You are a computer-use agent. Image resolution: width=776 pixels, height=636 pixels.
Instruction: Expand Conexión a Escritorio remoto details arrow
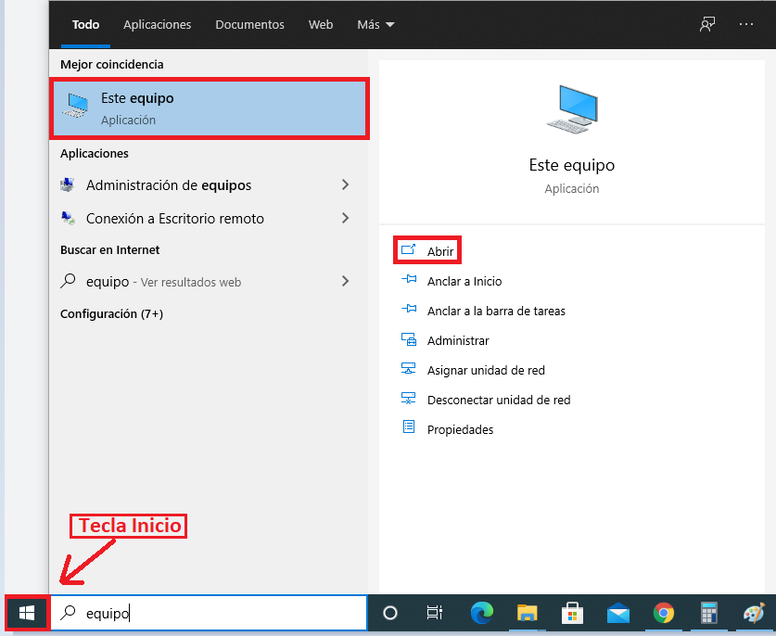pos(346,218)
